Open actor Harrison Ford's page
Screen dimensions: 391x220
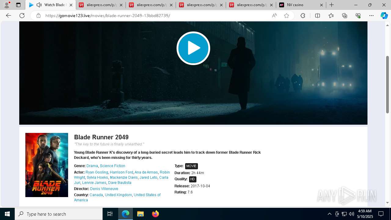click(122, 172)
